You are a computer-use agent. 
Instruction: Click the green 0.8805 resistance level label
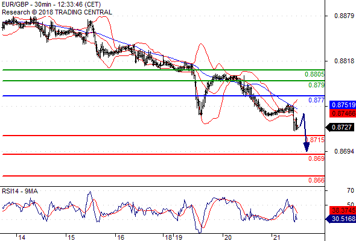click(x=314, y=74)
